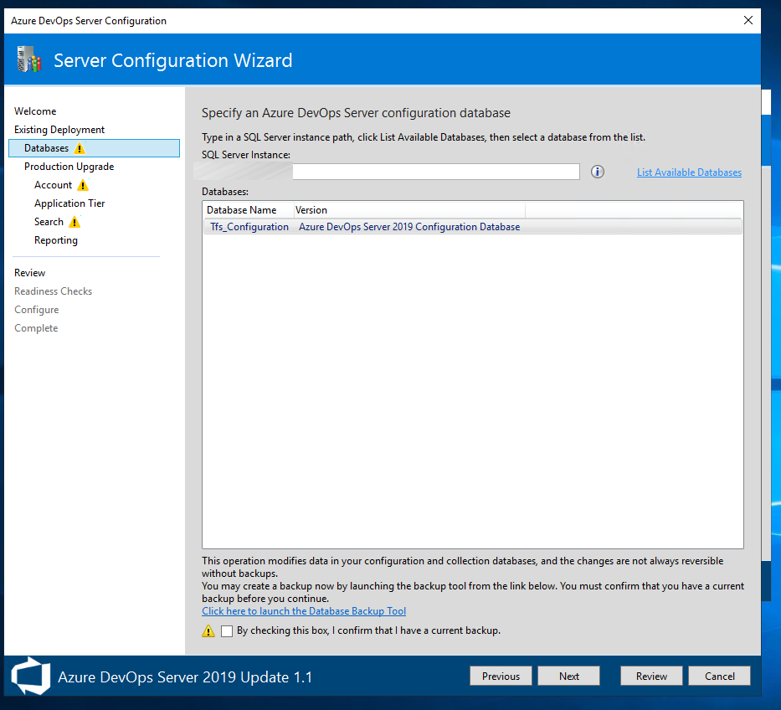Screen dimensions: 781x710
Task: Open the Account step
Action: point(54,185)
